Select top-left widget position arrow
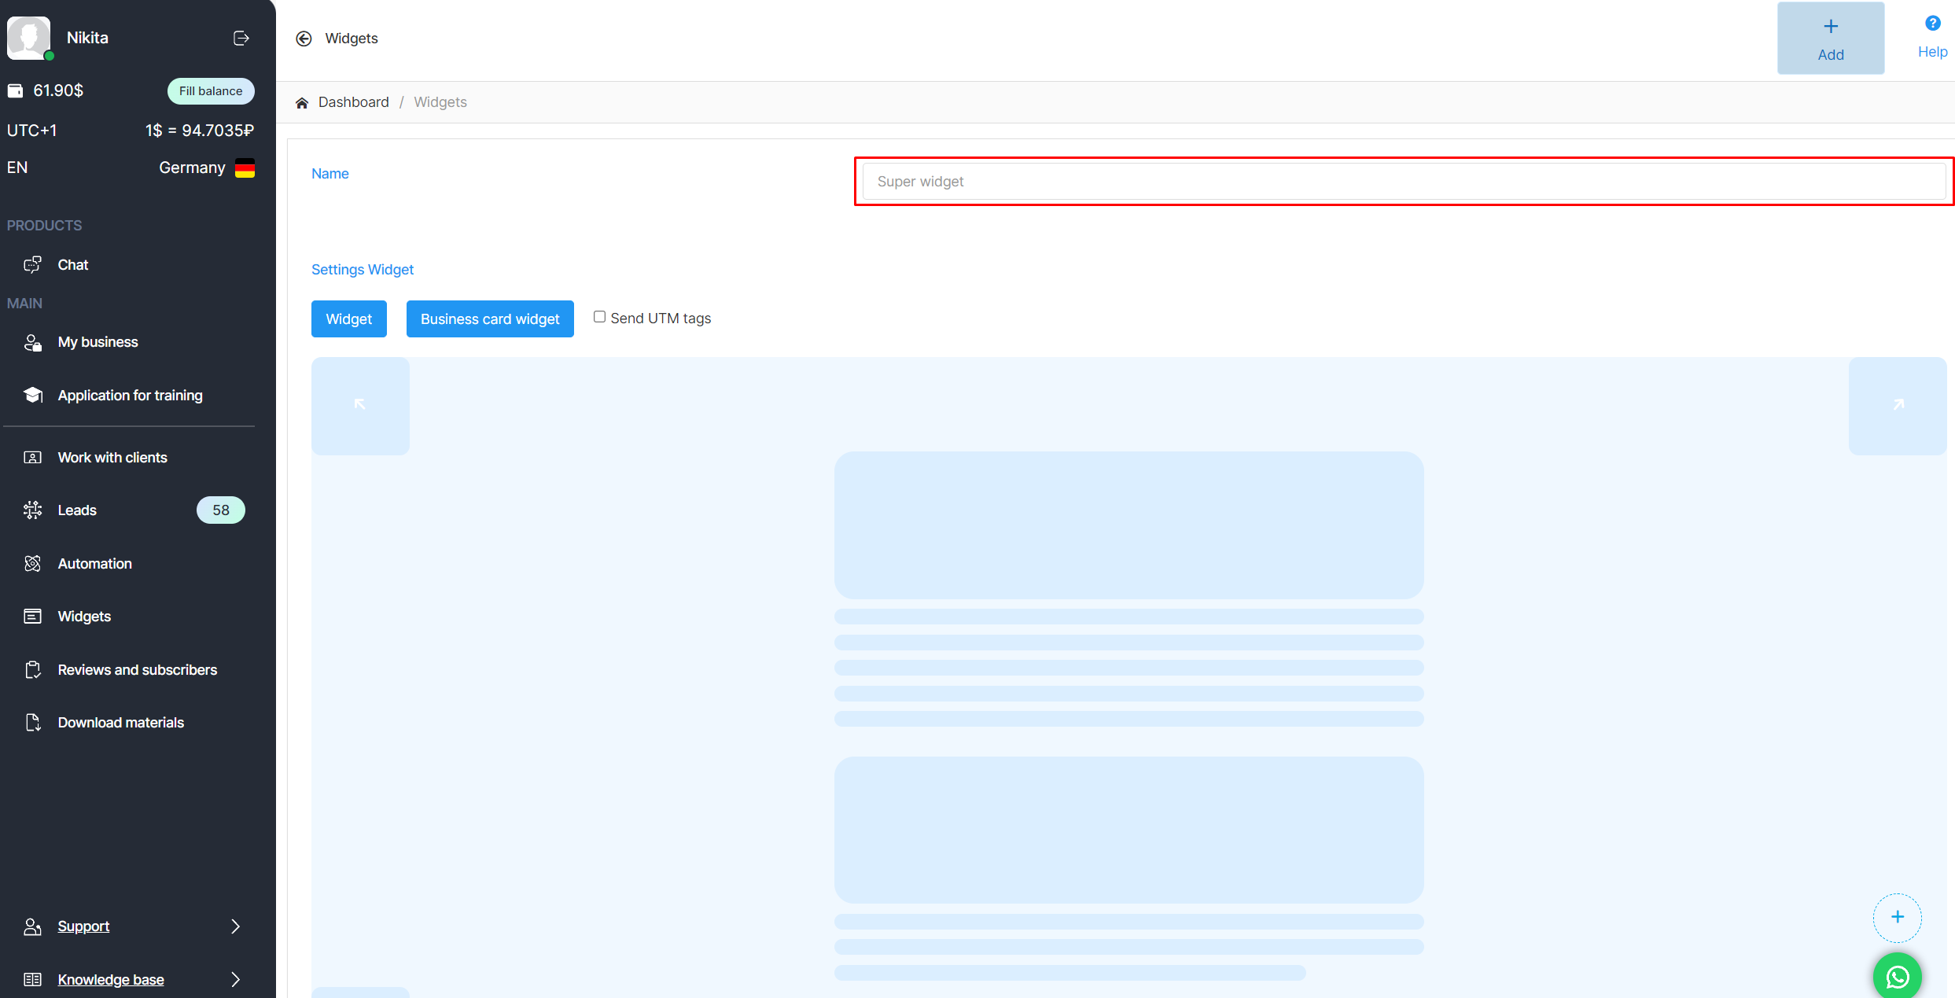The width and height of the screenshot is (1955, 998). [360, 405]
